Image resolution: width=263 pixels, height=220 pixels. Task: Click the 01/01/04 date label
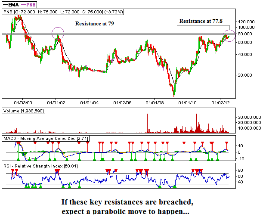tap(89, 102)
